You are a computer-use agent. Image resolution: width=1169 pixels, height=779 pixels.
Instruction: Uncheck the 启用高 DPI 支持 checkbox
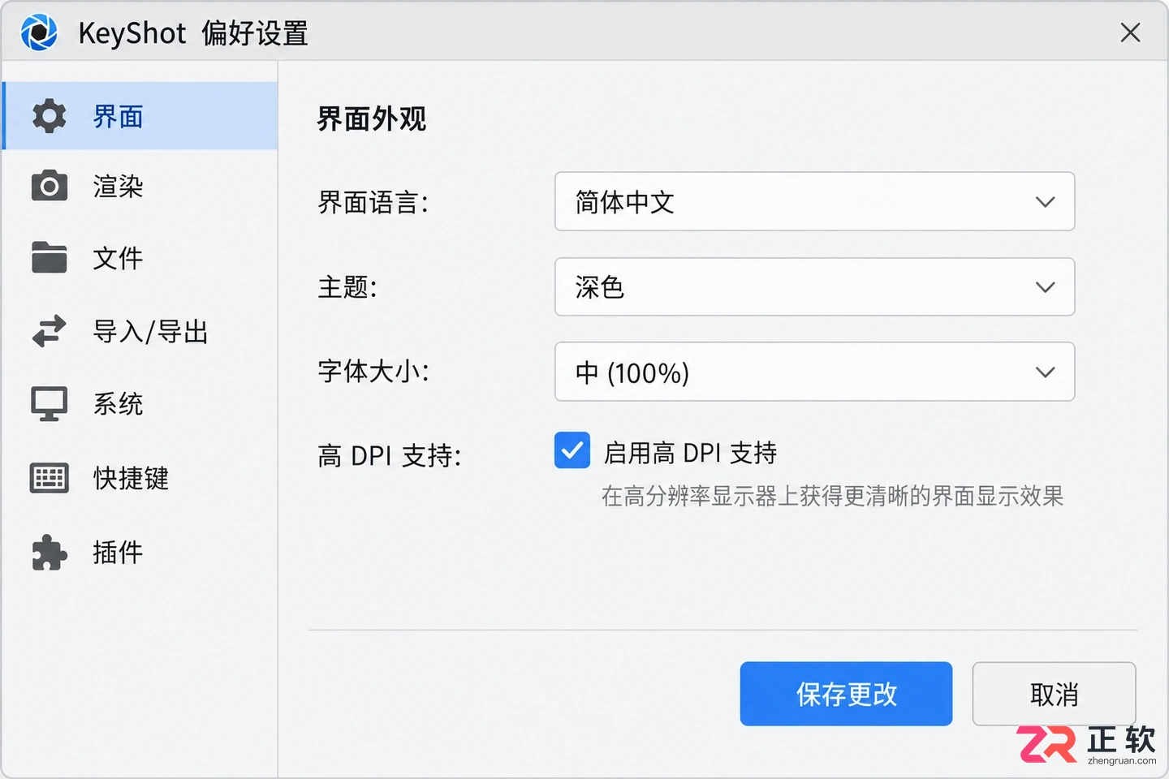pos(572,450)
